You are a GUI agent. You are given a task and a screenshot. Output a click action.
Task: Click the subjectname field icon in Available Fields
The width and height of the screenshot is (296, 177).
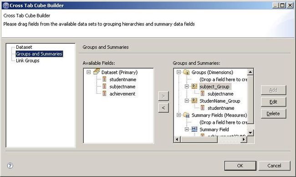(x=104, y=86)
